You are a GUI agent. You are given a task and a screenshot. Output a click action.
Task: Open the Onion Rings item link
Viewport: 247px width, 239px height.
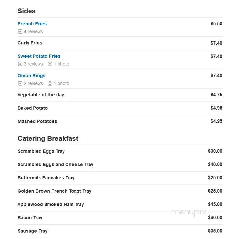coord(32,76)
